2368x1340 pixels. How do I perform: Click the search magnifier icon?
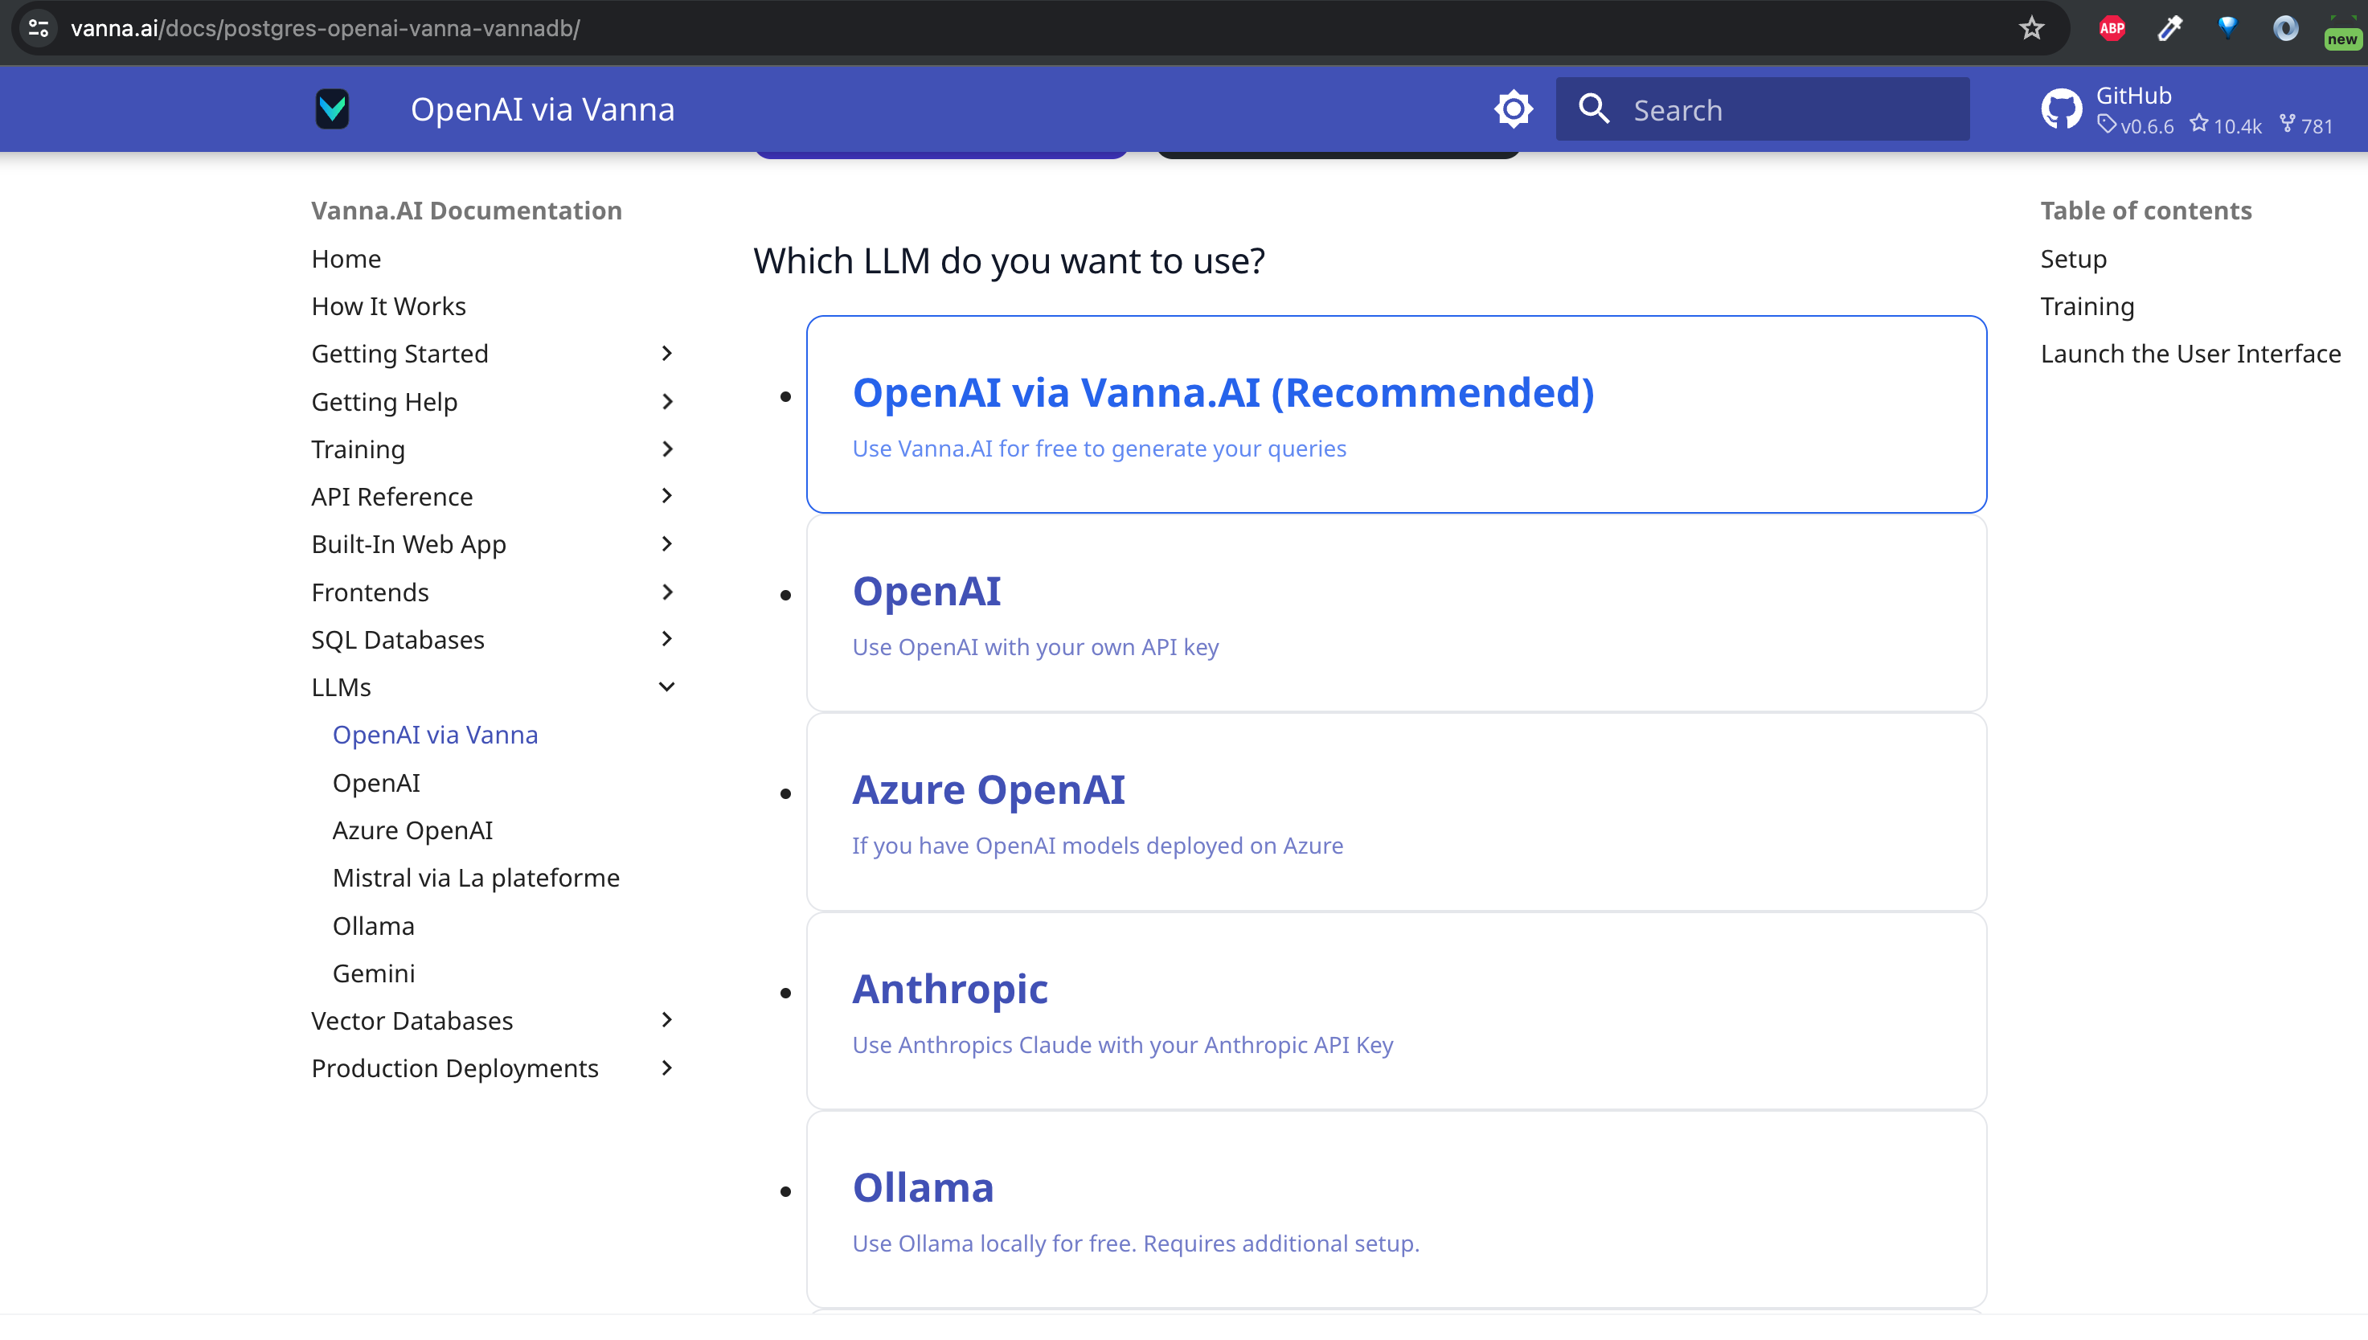1594,109
